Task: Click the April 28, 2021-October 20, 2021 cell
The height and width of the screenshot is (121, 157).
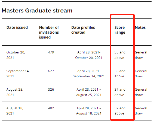Action: [x=89, y=55]
